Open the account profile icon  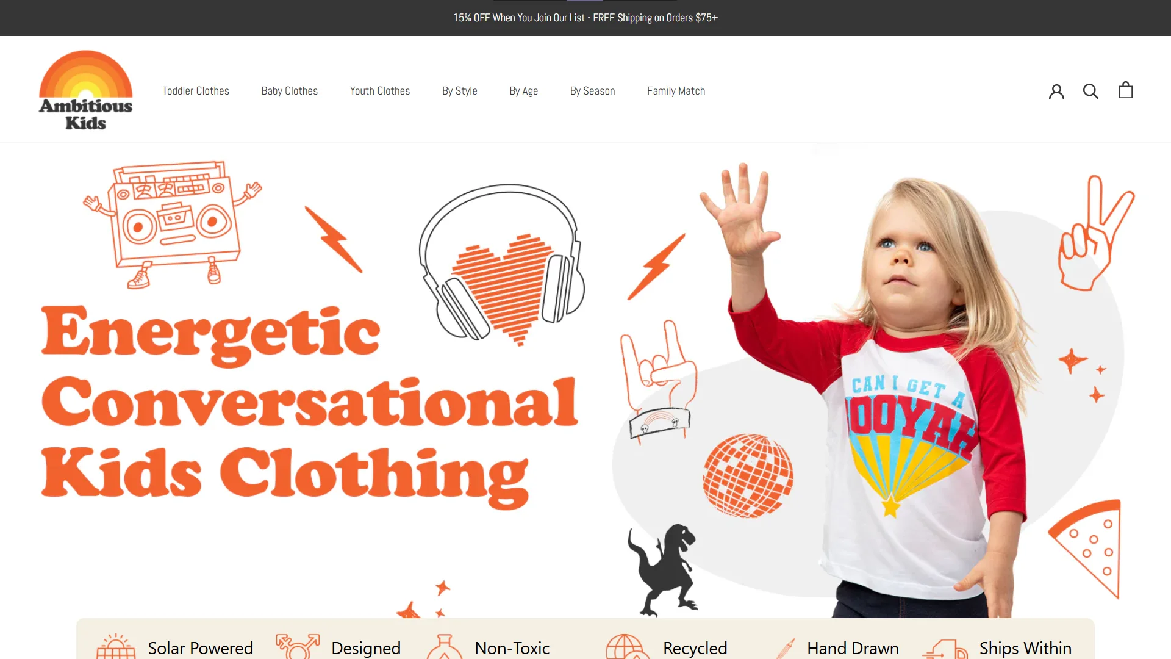[1056, 92]
